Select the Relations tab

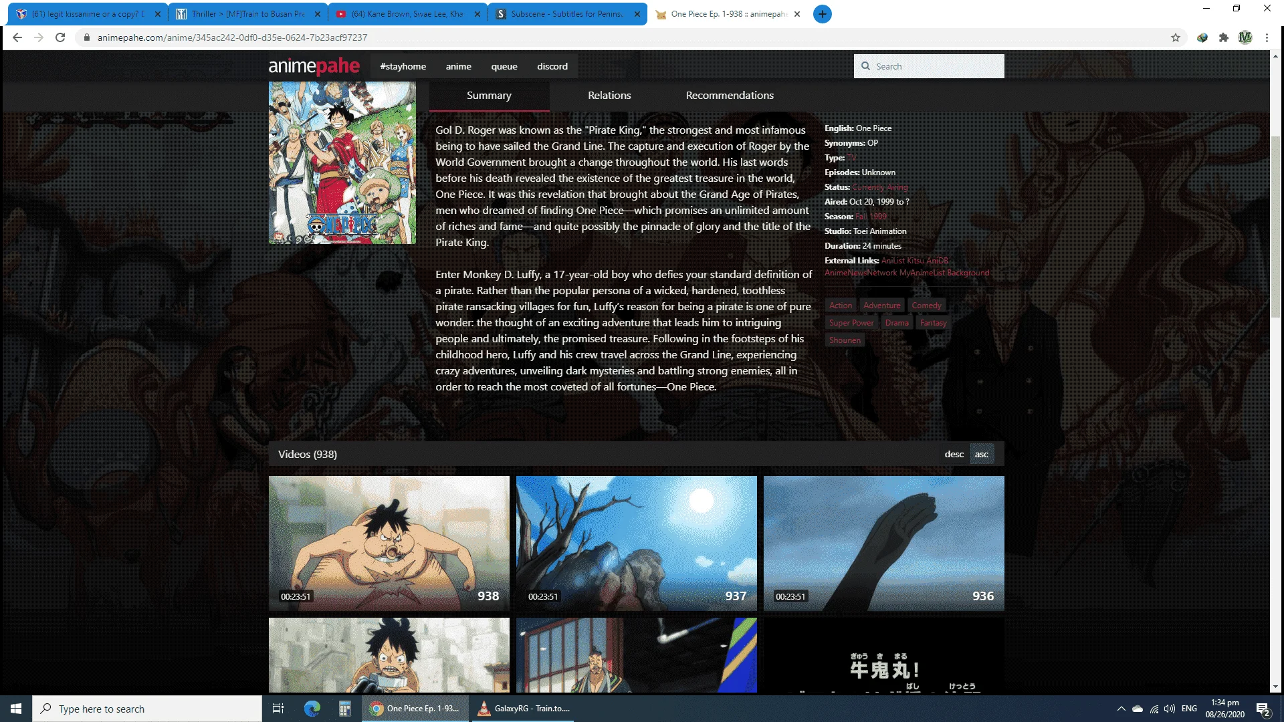[x=609, y=96]
